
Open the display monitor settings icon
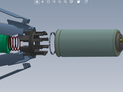tap(71, 2)
